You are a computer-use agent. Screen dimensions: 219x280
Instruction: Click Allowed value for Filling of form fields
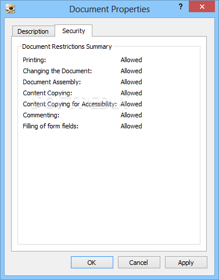pos(131,126)
